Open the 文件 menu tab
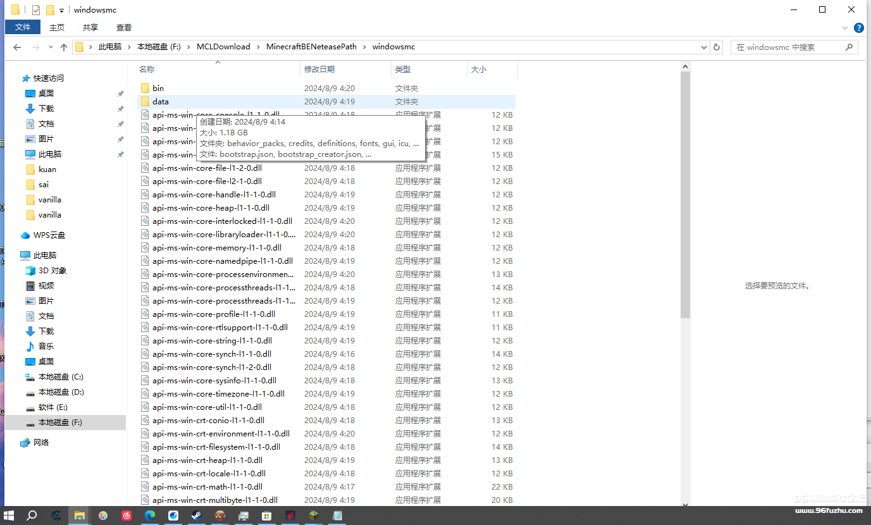 [23, 27]
